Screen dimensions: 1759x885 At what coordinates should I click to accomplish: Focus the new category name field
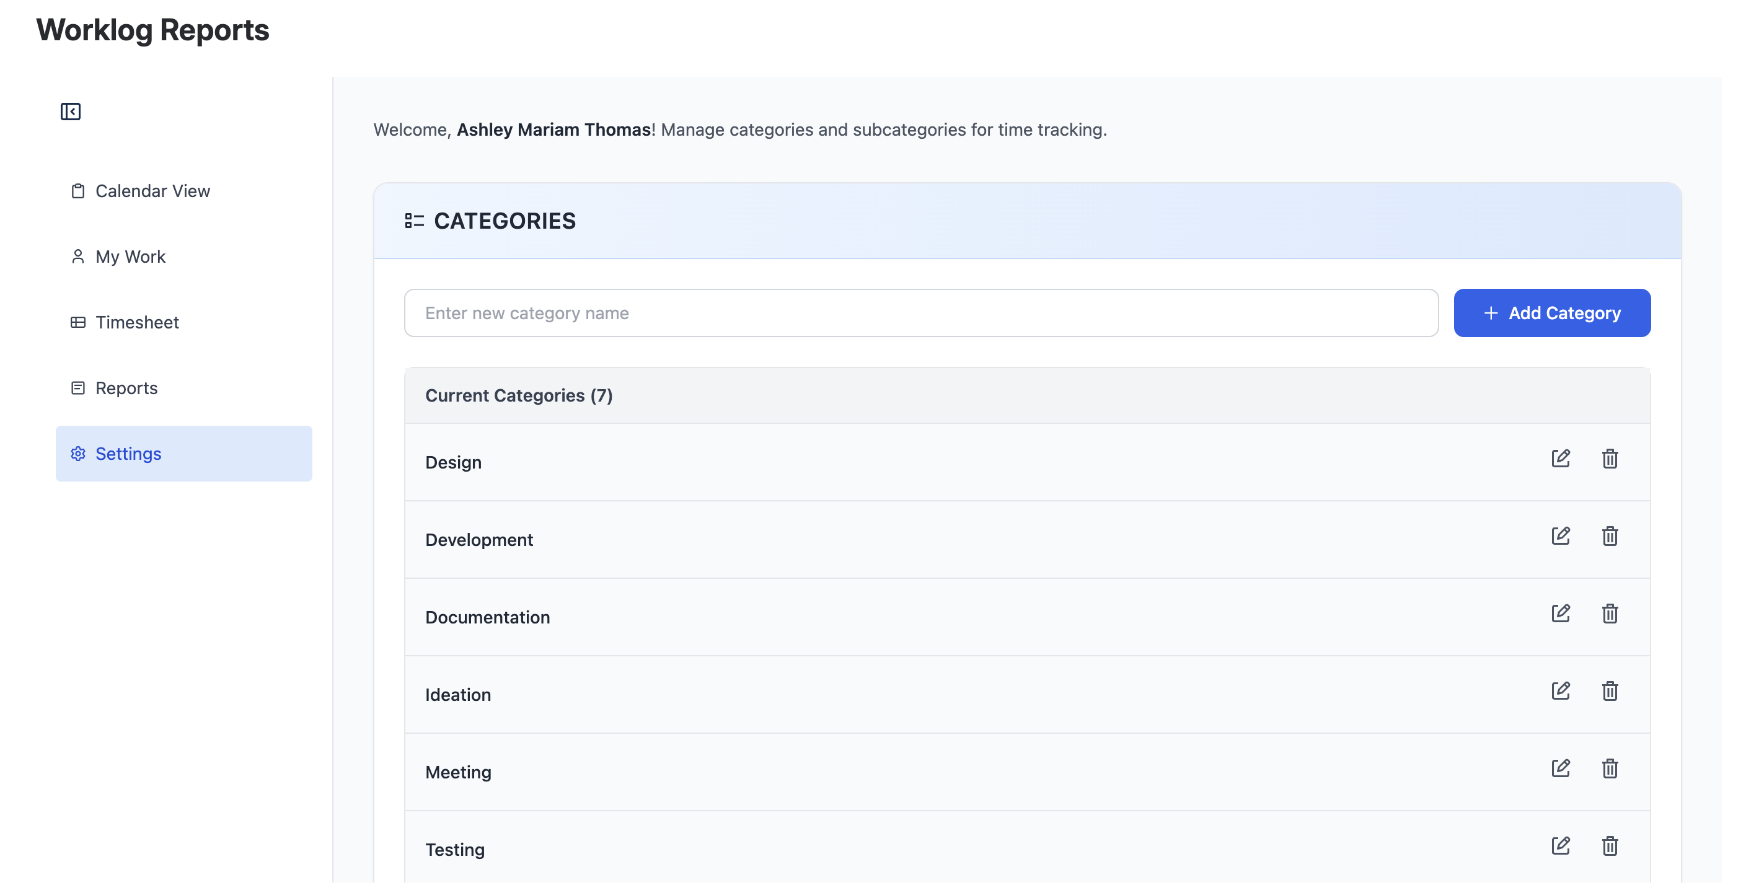pyautogui.click(x=920, y=313)
